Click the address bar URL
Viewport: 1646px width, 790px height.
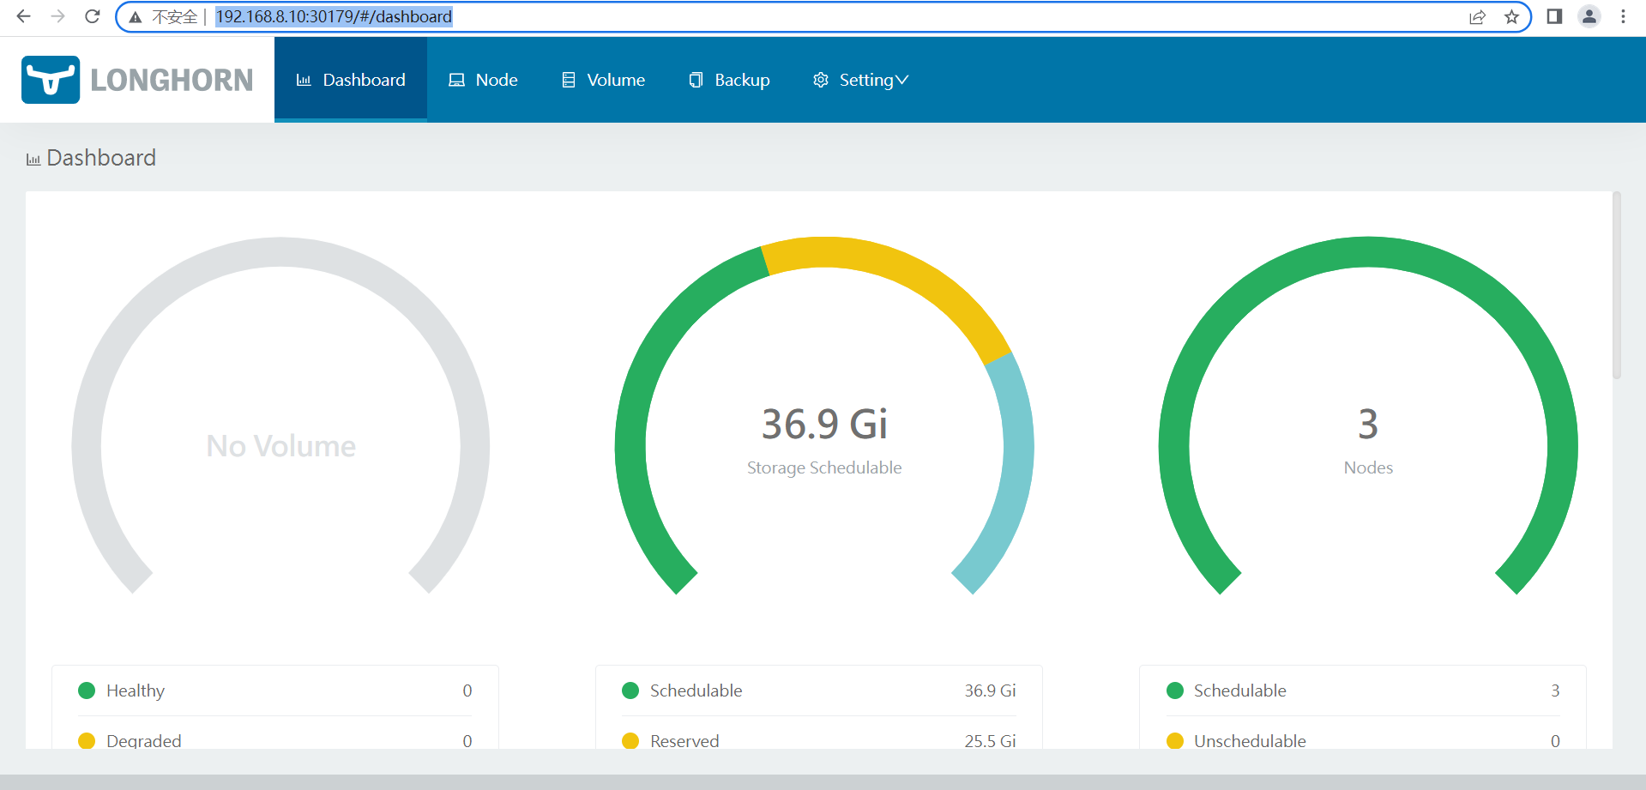[x=334, y=16]
